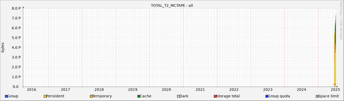
Task: Click the blue Group quota legend swatch
Action: tap(267, 96)
